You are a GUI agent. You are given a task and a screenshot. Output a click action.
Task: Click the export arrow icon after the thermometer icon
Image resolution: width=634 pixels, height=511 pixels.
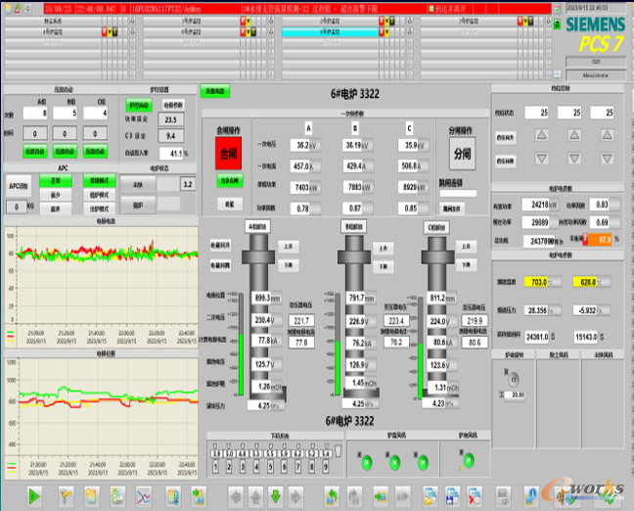click(x=199, y=496)
